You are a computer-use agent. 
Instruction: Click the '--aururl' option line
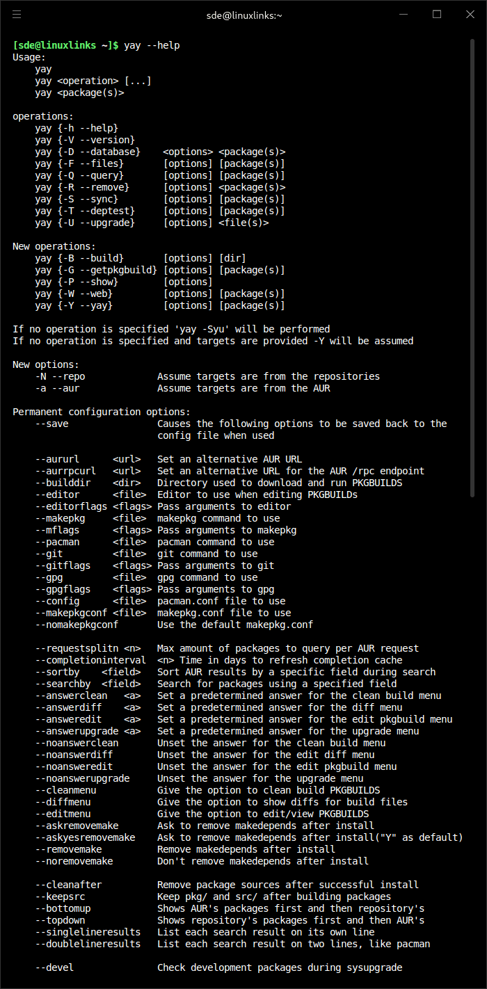pyautogui.click(x=168, y=459)
